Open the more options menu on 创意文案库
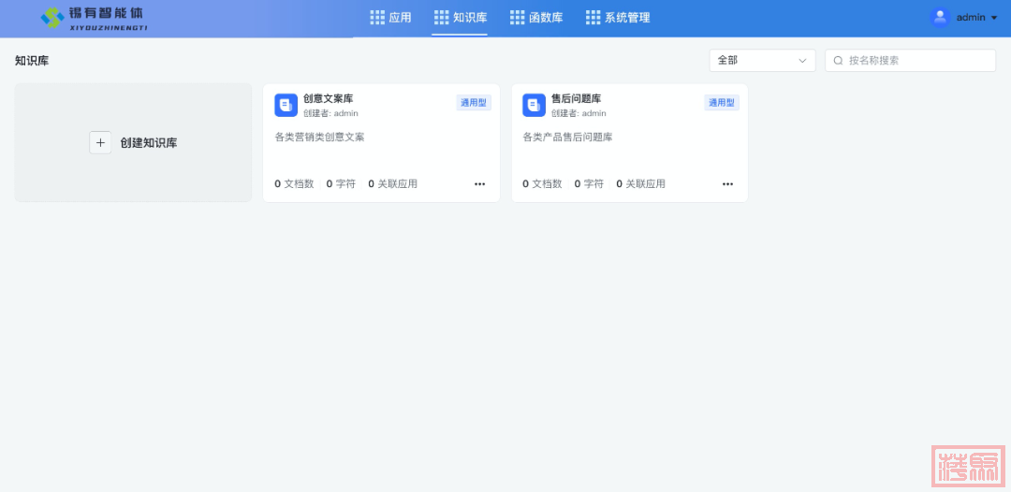 click(x=479, y=184)
